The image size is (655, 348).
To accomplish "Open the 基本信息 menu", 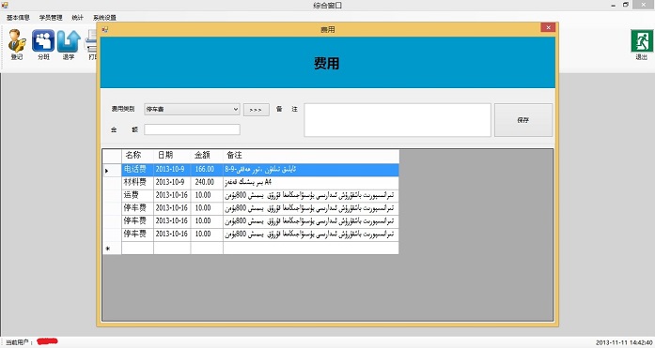I will [x=18, y=18].
